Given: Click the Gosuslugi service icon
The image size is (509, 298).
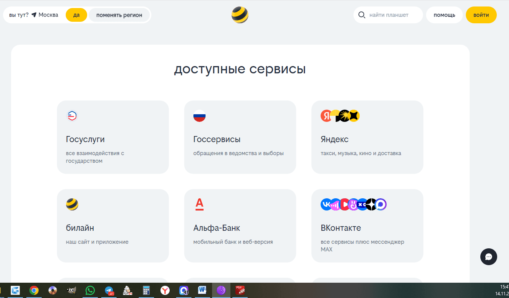Looking at the screenshot, I should pyautogui.click(x=72, y=116).
